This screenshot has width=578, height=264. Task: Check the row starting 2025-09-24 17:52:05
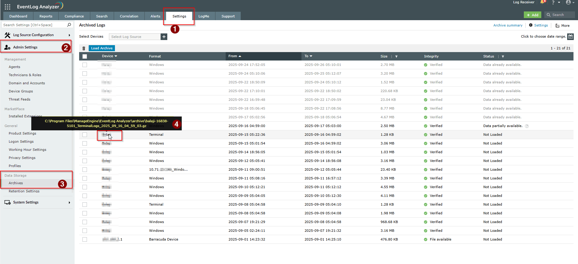(85, 65)
